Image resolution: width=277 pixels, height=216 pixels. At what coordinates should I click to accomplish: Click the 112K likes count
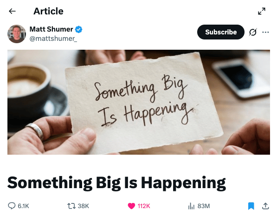144,206
